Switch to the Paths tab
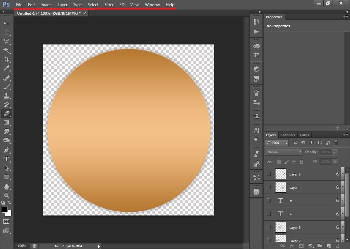 pyautogui.click(x=304, y=135)
